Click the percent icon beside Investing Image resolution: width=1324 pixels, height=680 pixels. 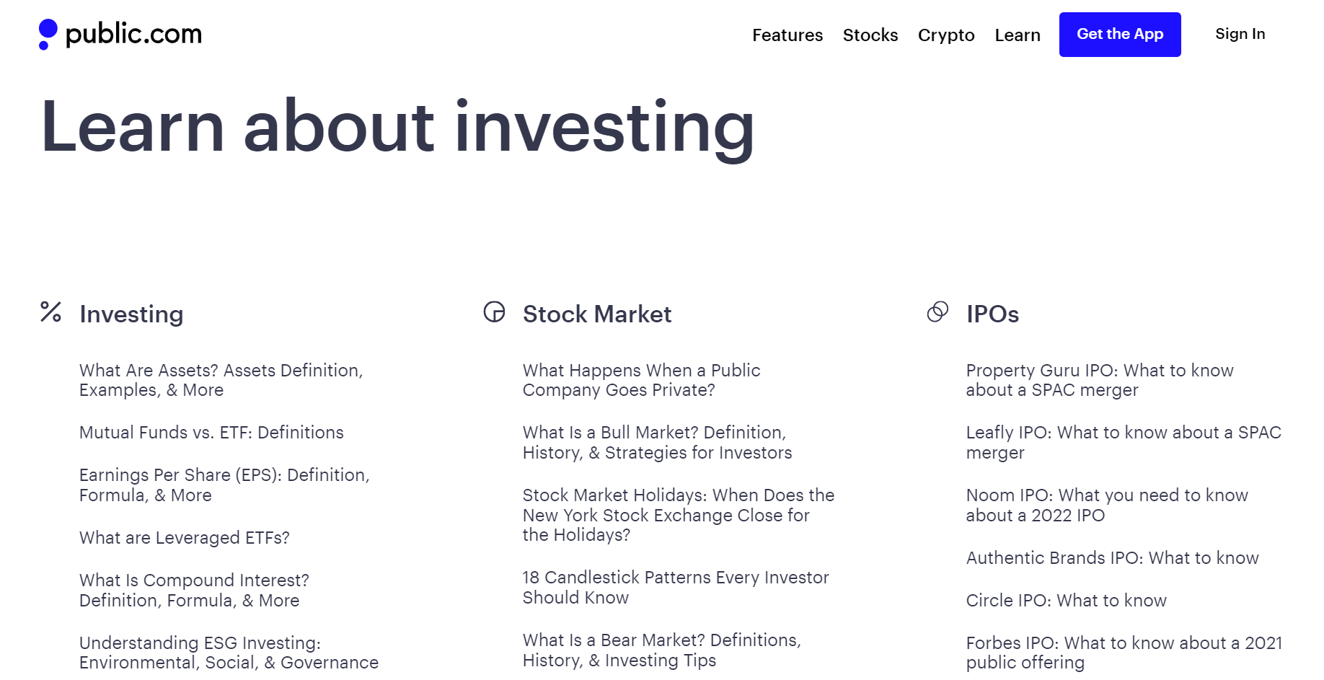(50, 312)
